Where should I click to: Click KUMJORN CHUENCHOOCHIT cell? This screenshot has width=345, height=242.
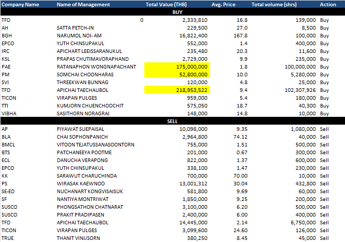(x=90, y=105)
